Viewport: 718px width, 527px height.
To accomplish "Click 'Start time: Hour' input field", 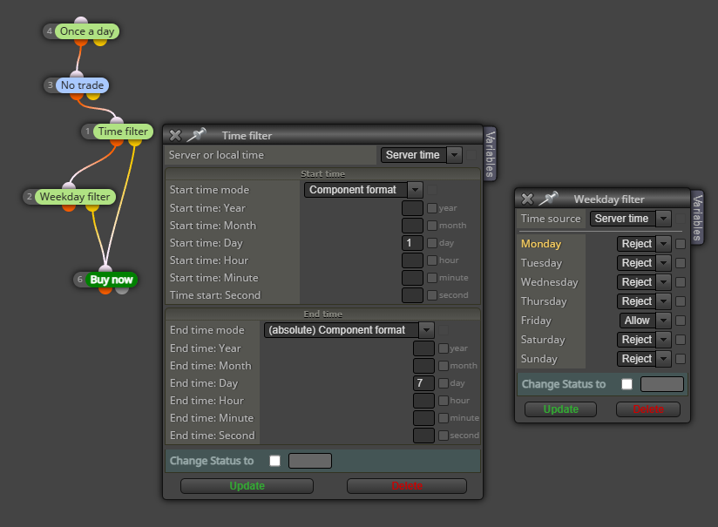I will [x=412, y=260].
